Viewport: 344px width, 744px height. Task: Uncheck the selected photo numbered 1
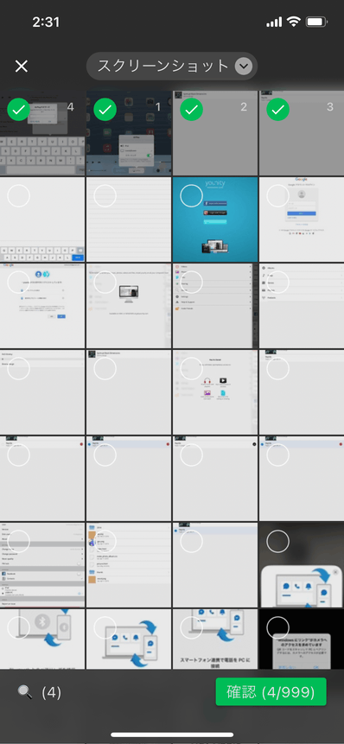click(x=105, y=110)
